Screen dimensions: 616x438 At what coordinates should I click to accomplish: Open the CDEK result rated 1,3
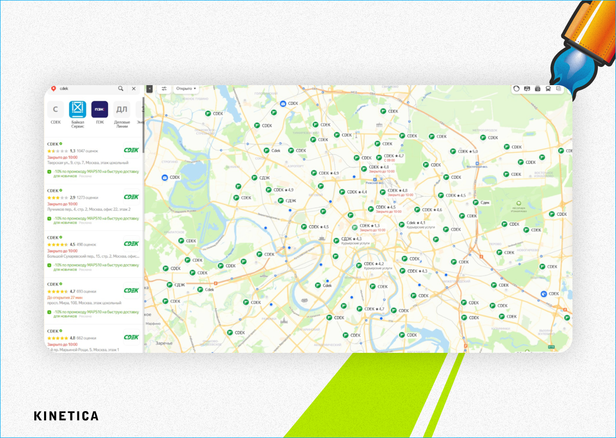click(93, 161)
